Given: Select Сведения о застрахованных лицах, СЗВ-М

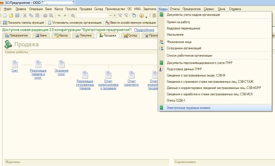Looking at the screenshot, I should pos(215,75).
